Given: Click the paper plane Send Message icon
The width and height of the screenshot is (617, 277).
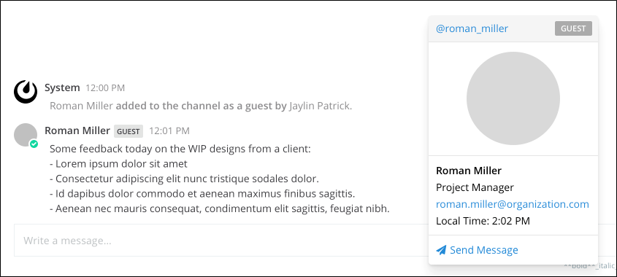Looking at the screenshot, I should (x=442, y=250).
